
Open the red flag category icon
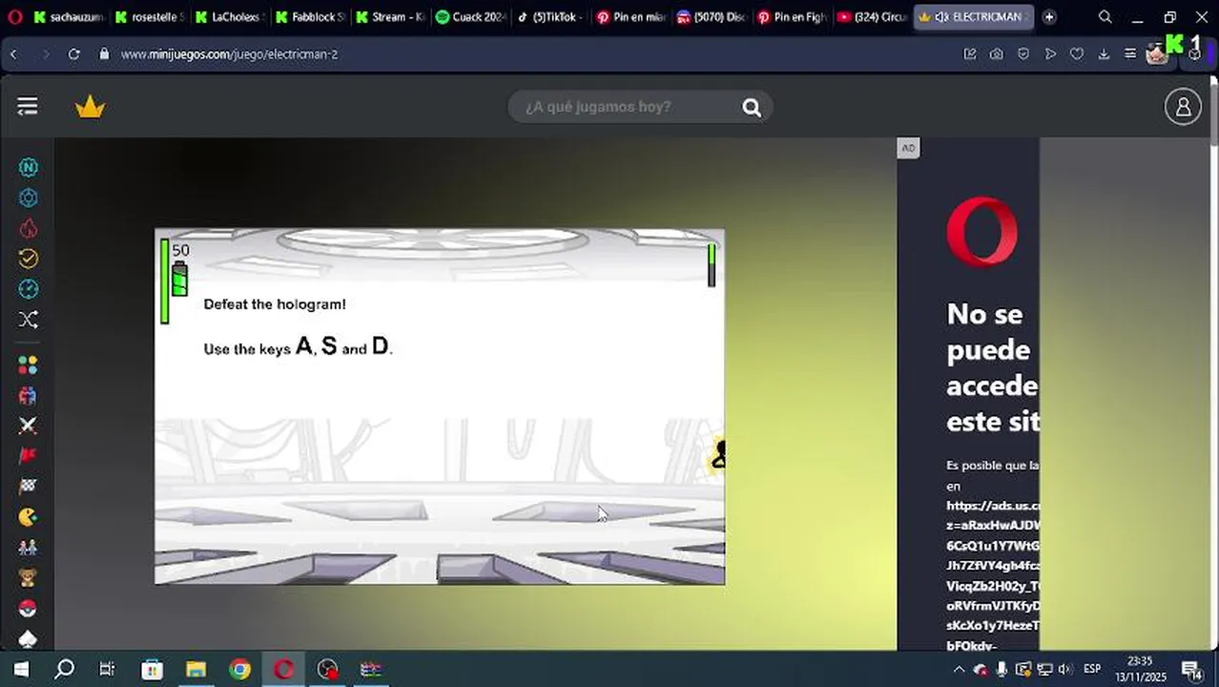coord(29,456)
